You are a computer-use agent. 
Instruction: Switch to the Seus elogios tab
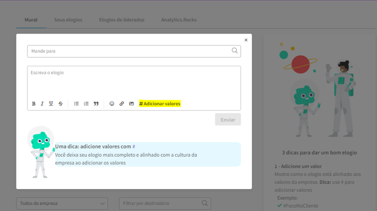pos(68,20)
